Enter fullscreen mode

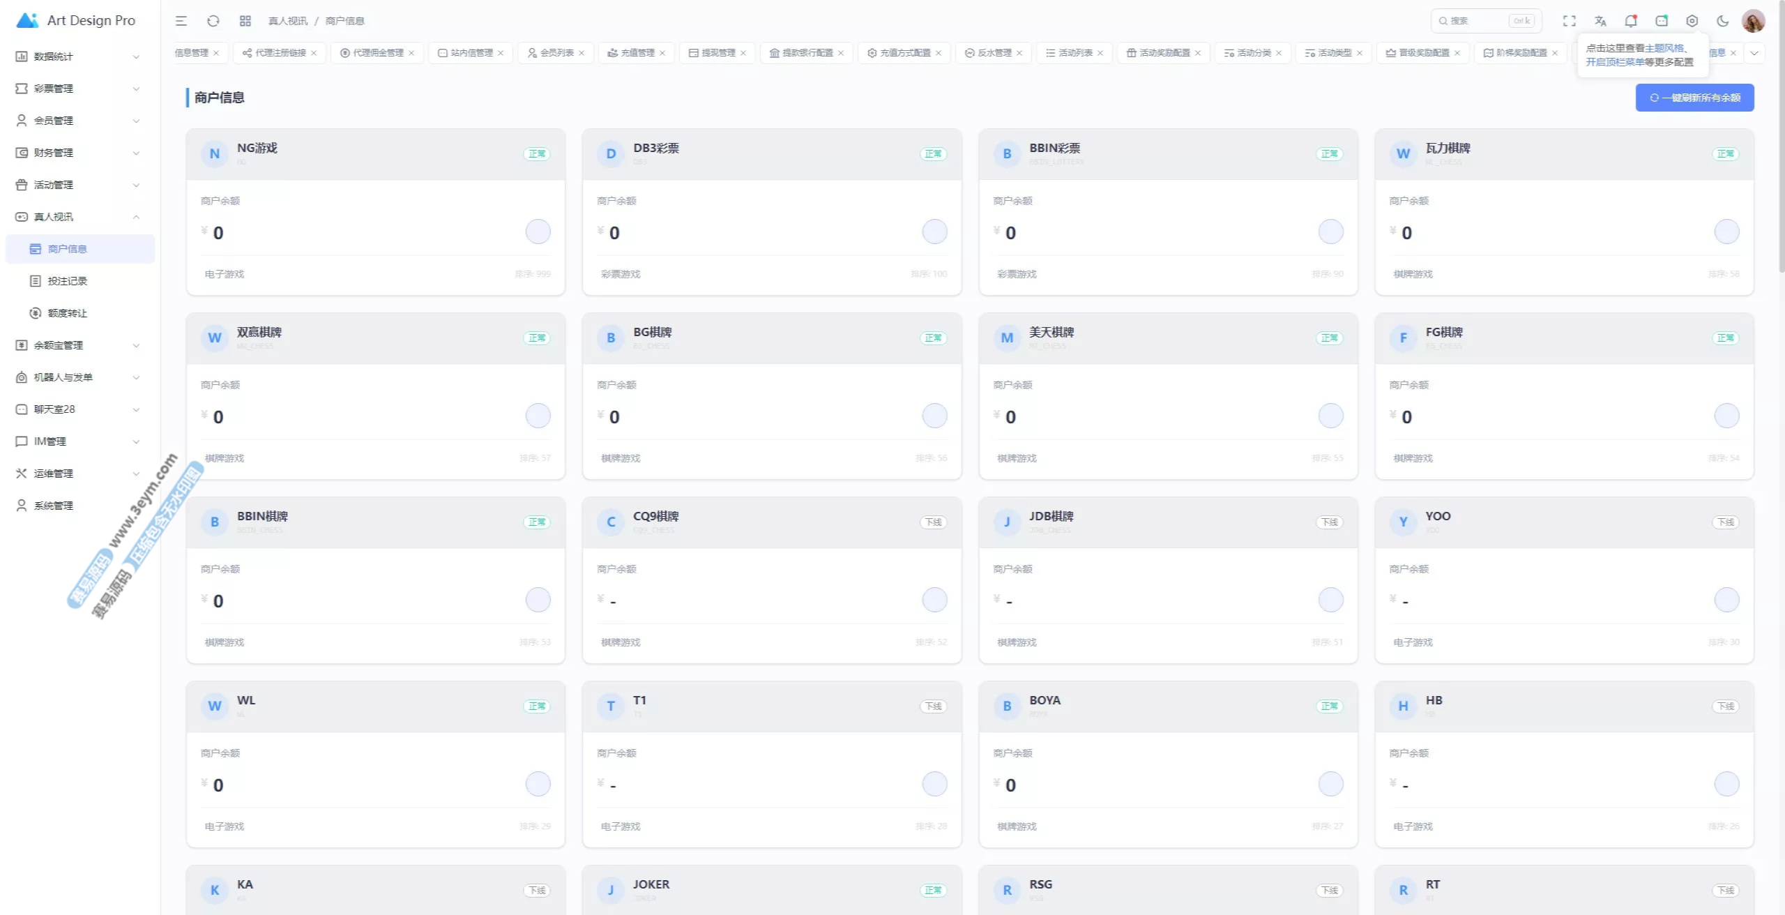tap(1569, 21)
